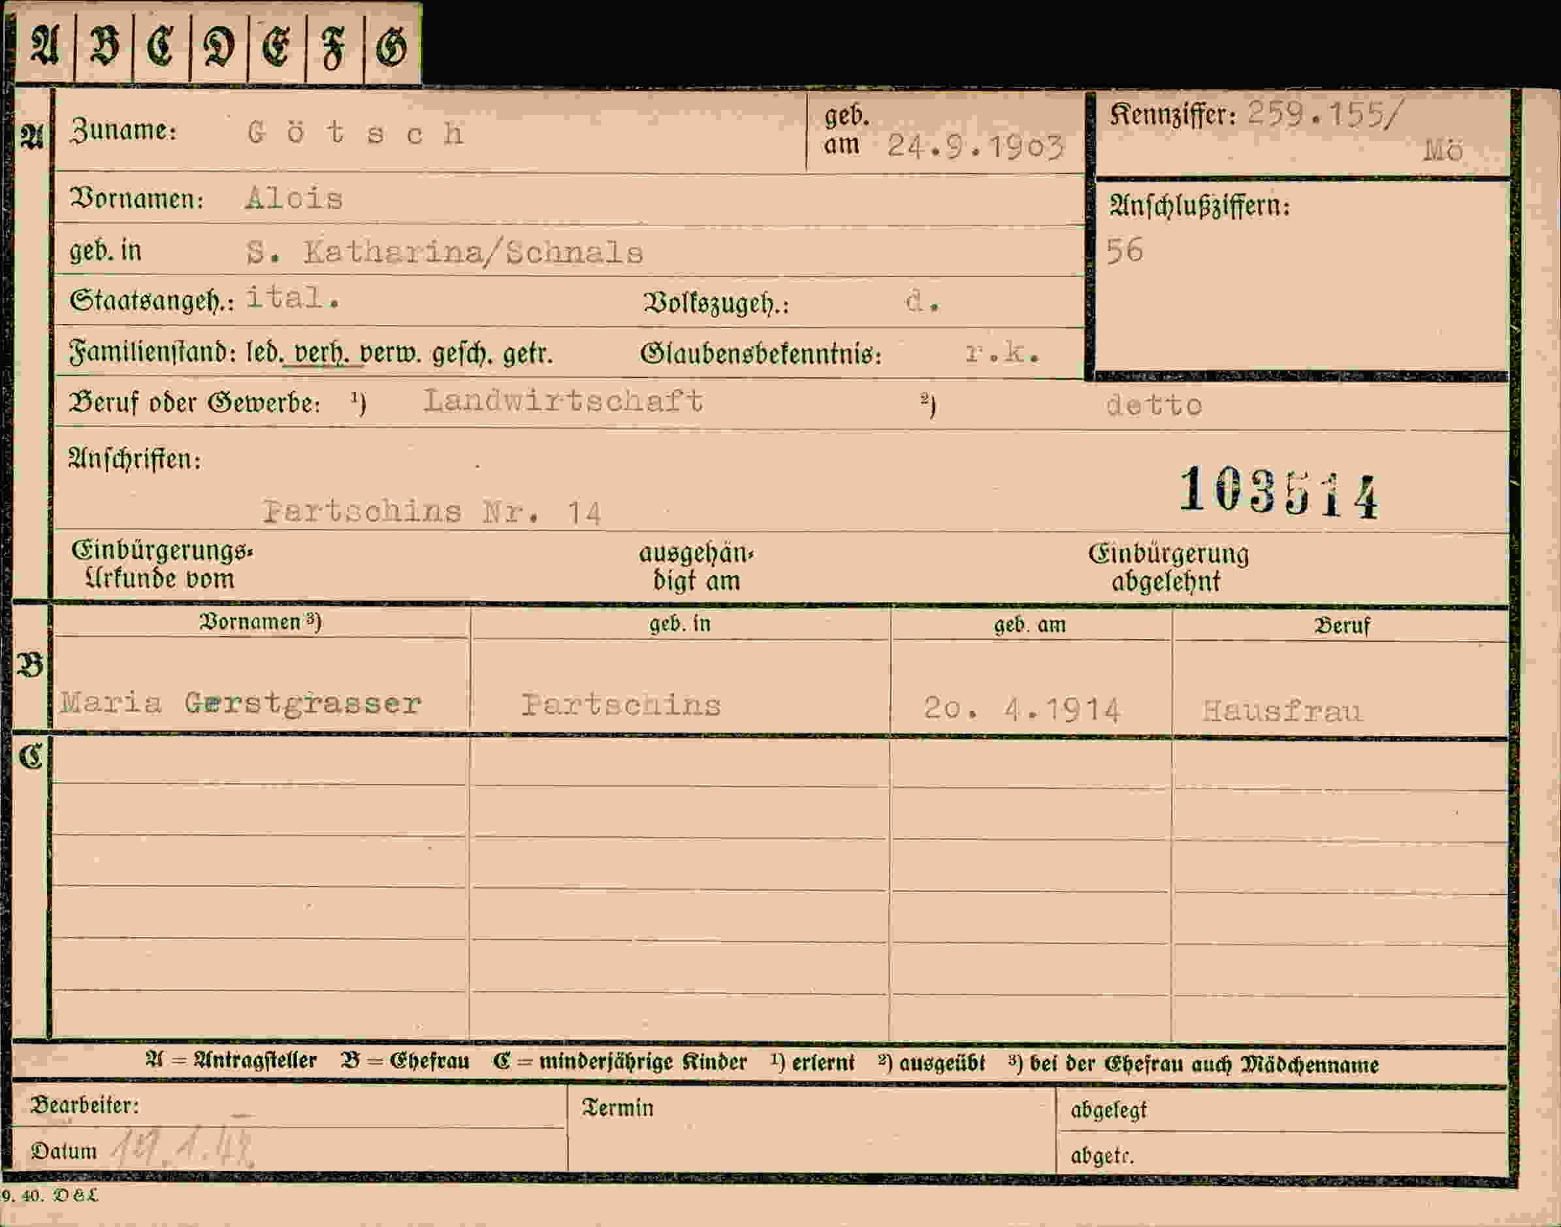Click the 'Glaubensbekenntnis:' label

(760, 354)
